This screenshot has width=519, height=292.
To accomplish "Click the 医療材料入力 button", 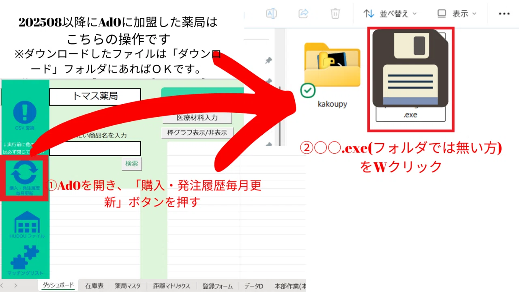I will tap(197, 118).
